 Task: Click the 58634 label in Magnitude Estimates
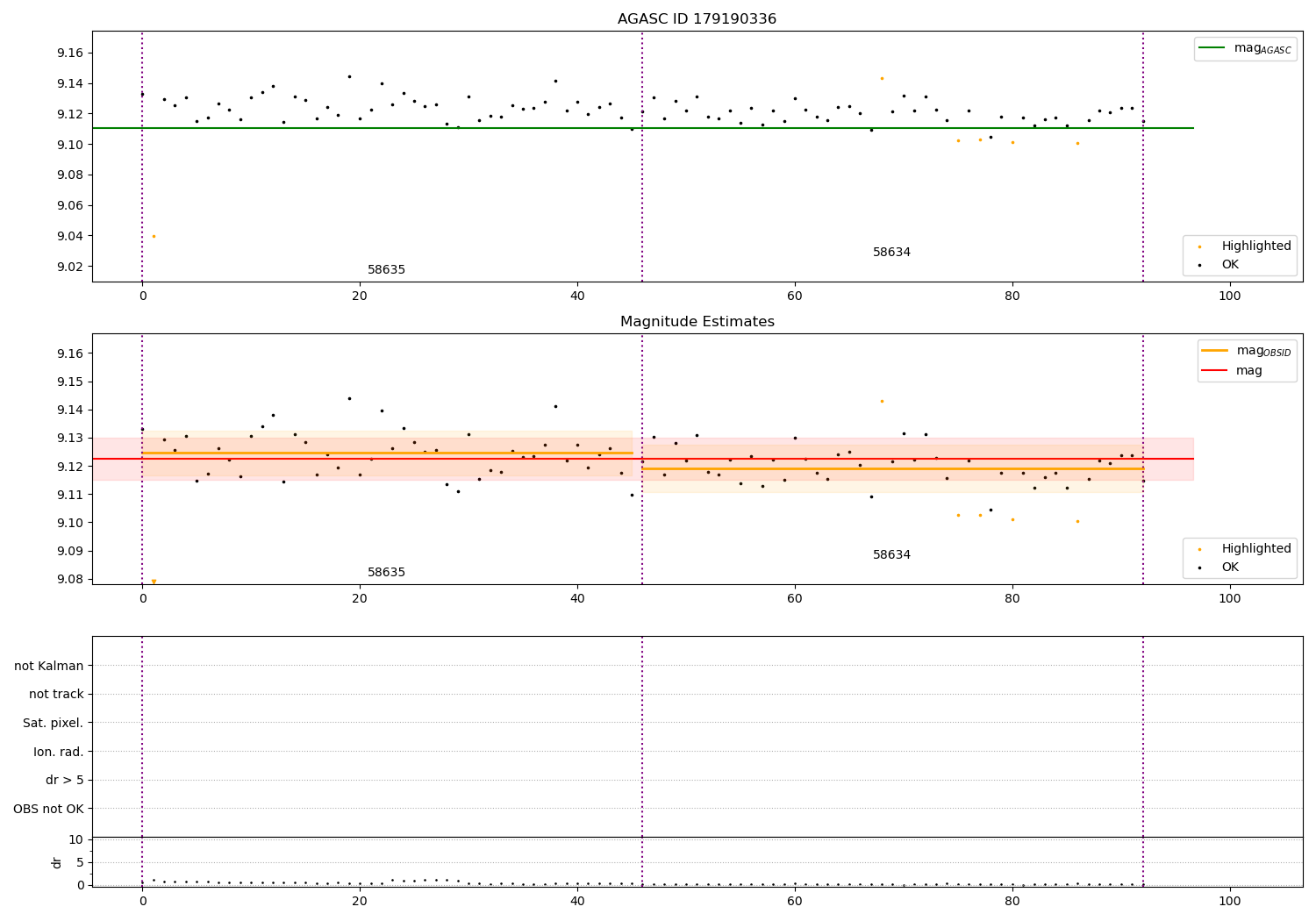pos(891,555)
